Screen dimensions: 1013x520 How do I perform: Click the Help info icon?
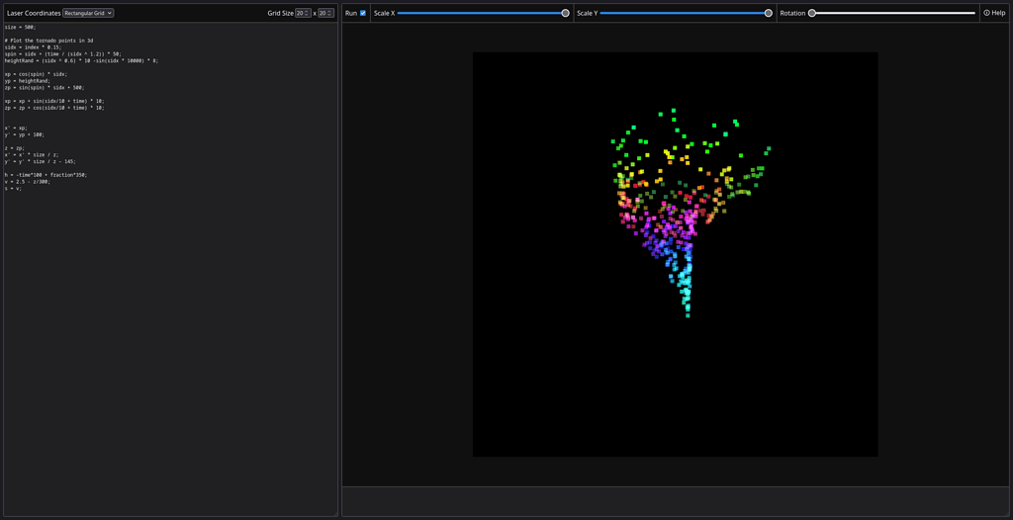[x=986, y=13]
